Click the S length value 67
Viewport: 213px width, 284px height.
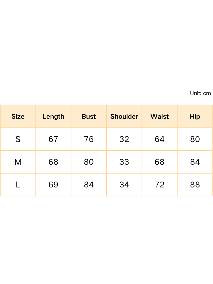[53, 139]
